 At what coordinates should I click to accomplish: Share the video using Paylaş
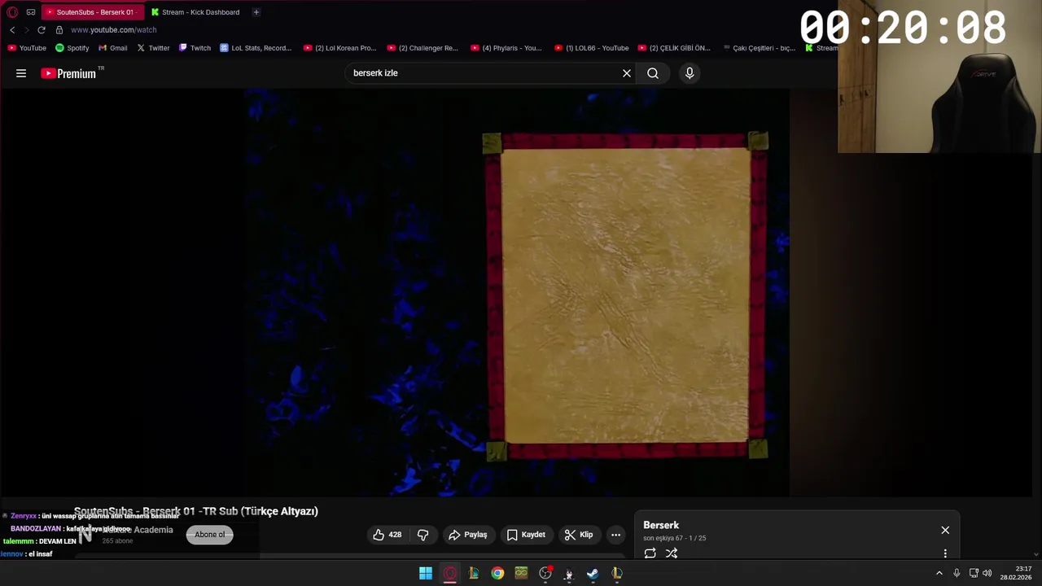tap(468, 535)
